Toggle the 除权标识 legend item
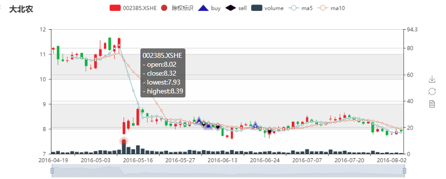 (x=177, y=8)
